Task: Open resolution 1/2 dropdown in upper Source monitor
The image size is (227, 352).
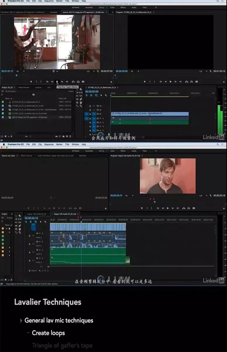Action: (x=90, y=71)
